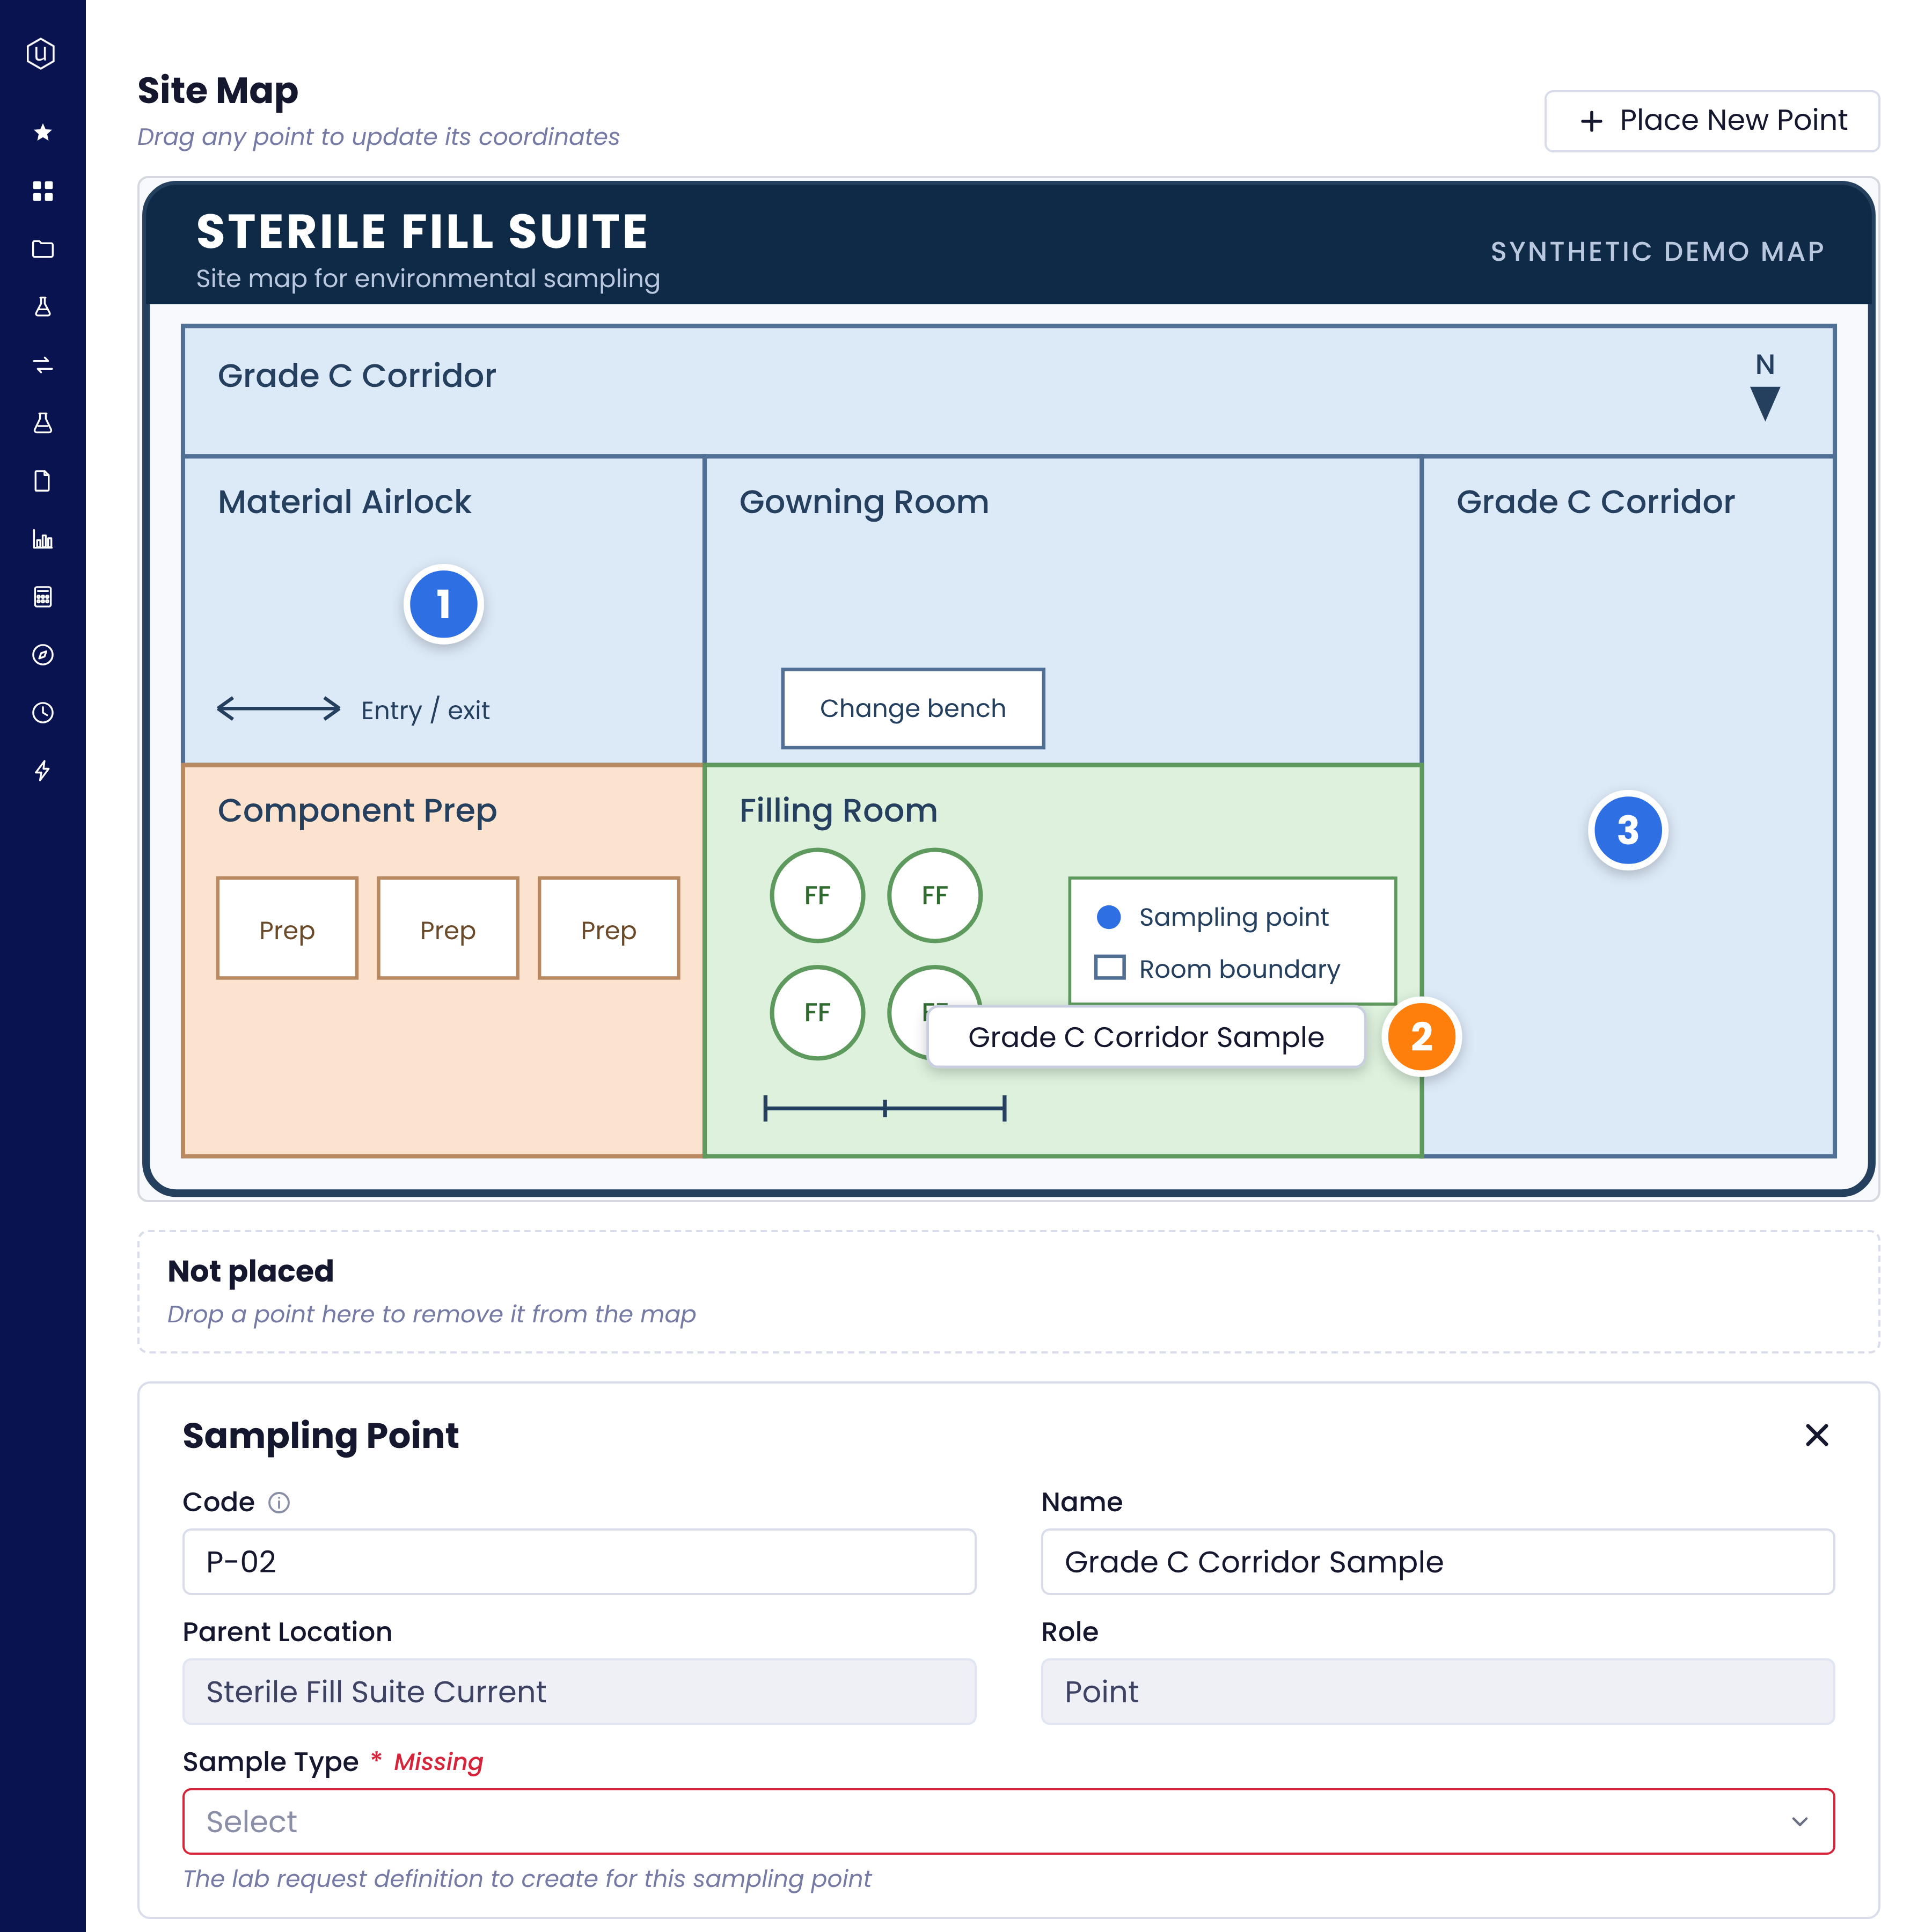The image size is (1932, 1932).
Task: Click the Place New Point button
Action: 1711,120
